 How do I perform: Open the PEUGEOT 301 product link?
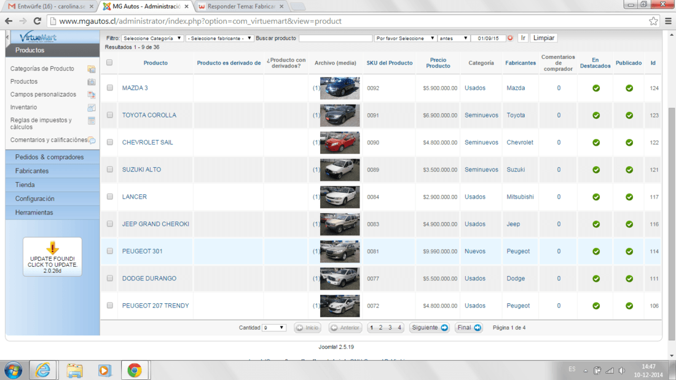[x=143, y=251]
